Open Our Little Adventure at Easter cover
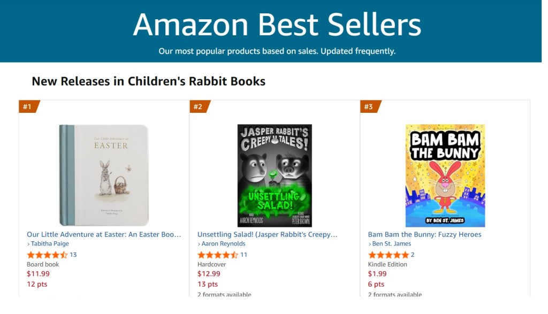548x314 pixels. 104,175
